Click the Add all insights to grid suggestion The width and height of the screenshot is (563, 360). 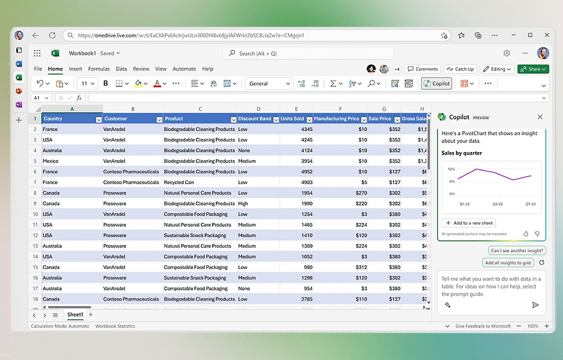pyautogui.click(x=508, y=262)
